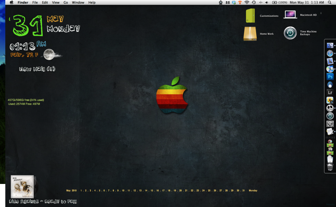Open the Customizations green drive icon
Screen dimensions: 336x207
pyautogui.click(x=250, y=15)
